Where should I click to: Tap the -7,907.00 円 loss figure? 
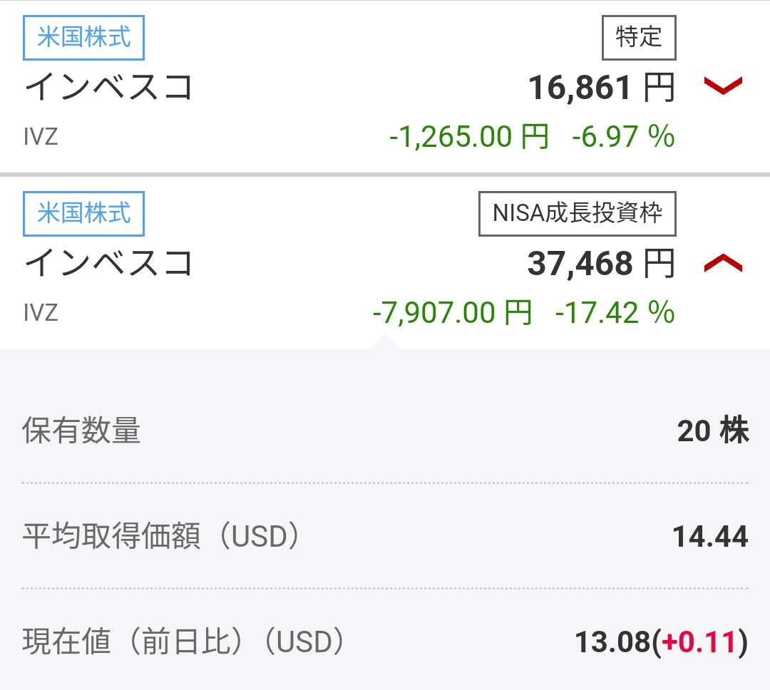coord(452,313)
